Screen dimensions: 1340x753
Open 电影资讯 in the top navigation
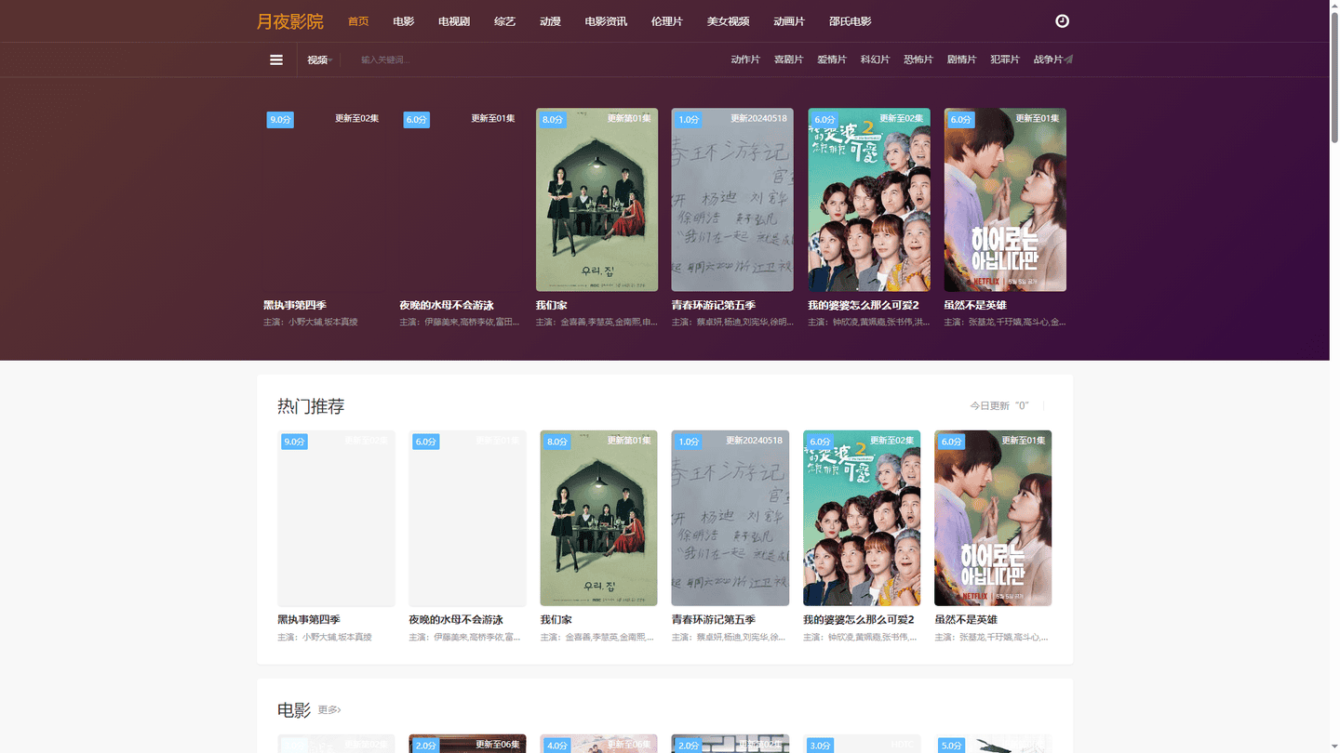point(606,21)
